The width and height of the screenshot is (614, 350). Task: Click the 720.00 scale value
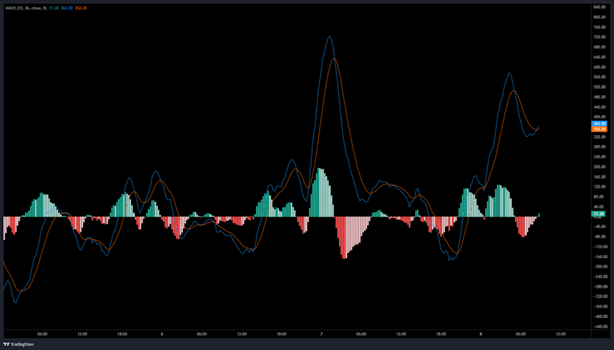(599, 37)
